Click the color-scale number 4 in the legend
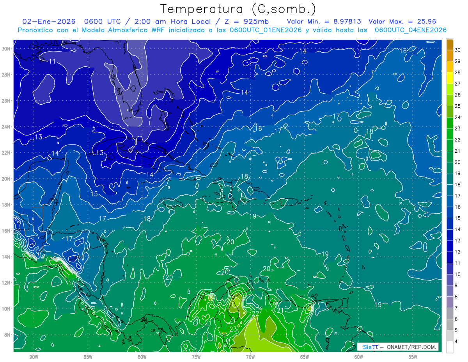The image size is (468, 362). pyautogui.click(x=457, y=341)
